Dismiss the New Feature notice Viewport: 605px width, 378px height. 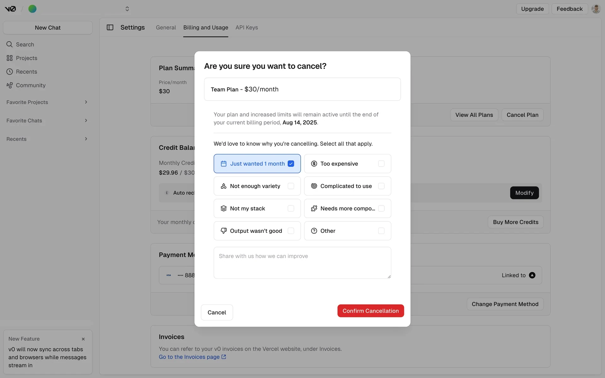(x=83, y=339)
